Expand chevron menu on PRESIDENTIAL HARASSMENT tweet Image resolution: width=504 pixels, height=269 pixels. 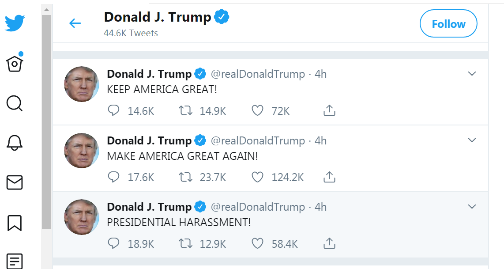472,207
